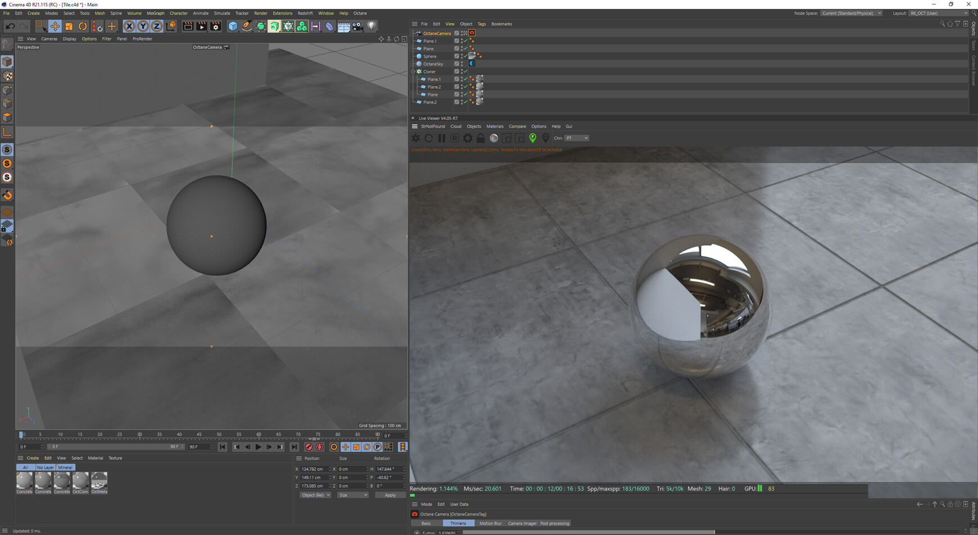Restart the Octane render in Live Viewer
Viewport: 978px width, 535px height.
tap(429, 138)
